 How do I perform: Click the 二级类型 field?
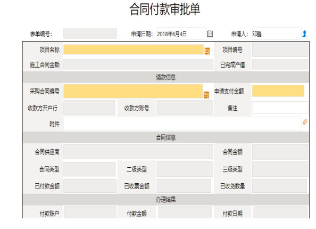[x=185, y=169]
